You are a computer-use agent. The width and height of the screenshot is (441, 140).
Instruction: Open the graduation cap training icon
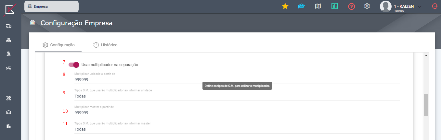click(x=302, y=6)
